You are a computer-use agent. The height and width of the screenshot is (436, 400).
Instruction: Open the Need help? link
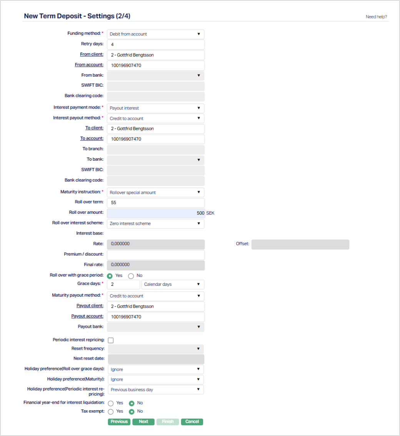pyautogui.click(x=376, y=17)
